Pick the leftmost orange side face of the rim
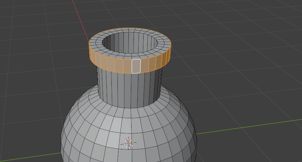The width and height of the screenshot is (302, 162). coord(91,53)
